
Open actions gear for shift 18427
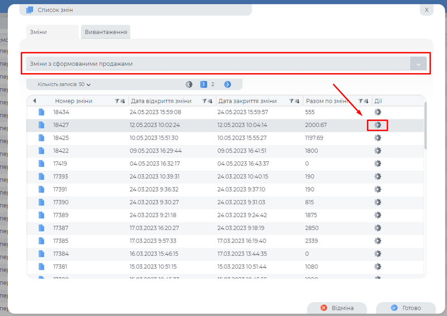coord(377,125)
